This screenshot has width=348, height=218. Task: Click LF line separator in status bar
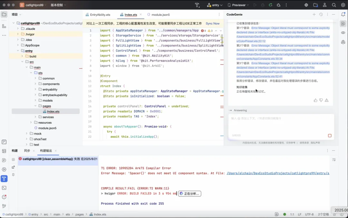pyautogui.click(x=300, y=214)
